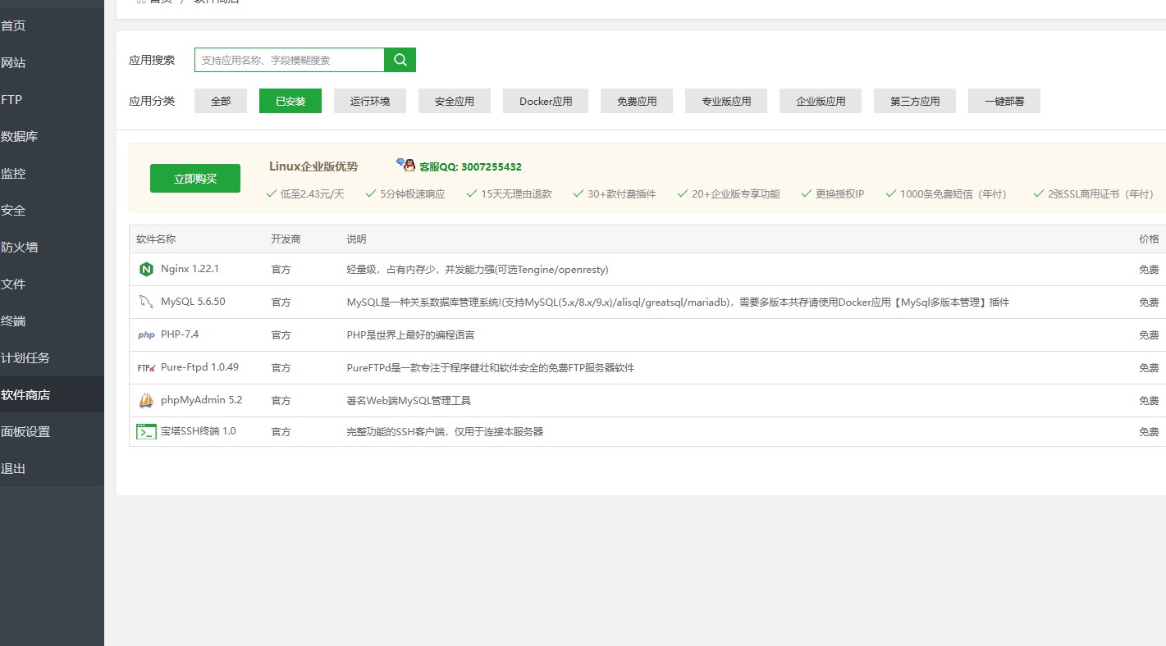Screen dimensions: 1166x646
Task: Click 30+款付费插件 benefit text
Action: pyautogui.click(x=621, y=194)
